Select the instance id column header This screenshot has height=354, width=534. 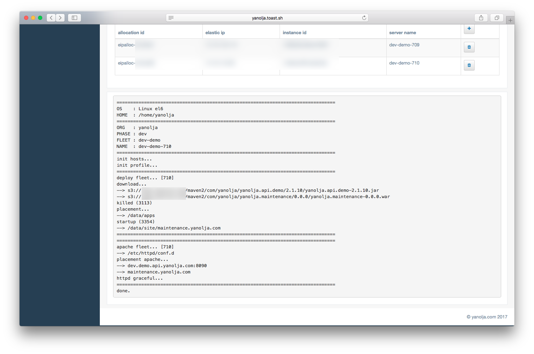[x=295, y=33]
